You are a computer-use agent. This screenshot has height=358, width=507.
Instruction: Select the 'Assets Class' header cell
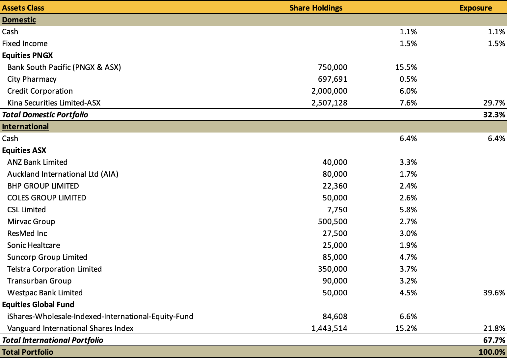click(x=23, y=8)
